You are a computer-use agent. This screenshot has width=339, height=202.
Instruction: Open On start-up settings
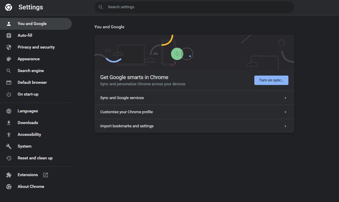[x=36, y=94]
